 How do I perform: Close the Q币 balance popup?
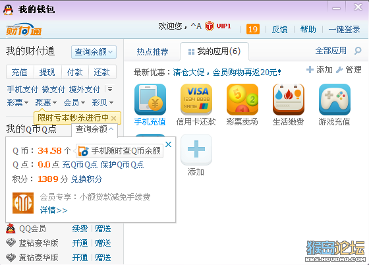coord(168,144)
